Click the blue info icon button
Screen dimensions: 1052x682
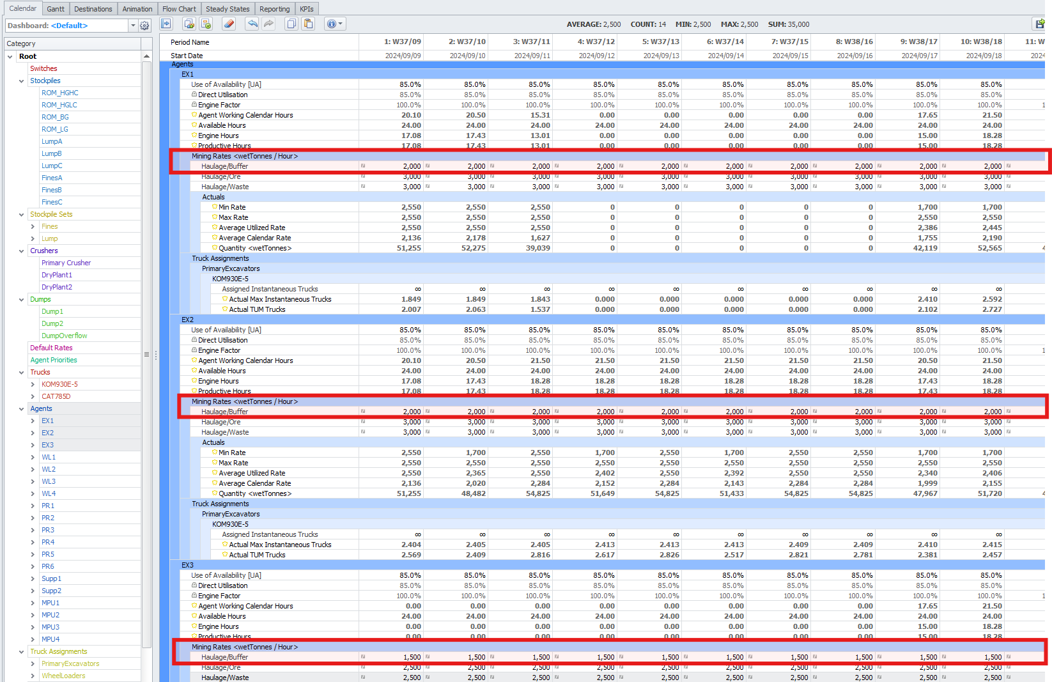[331, 24]
